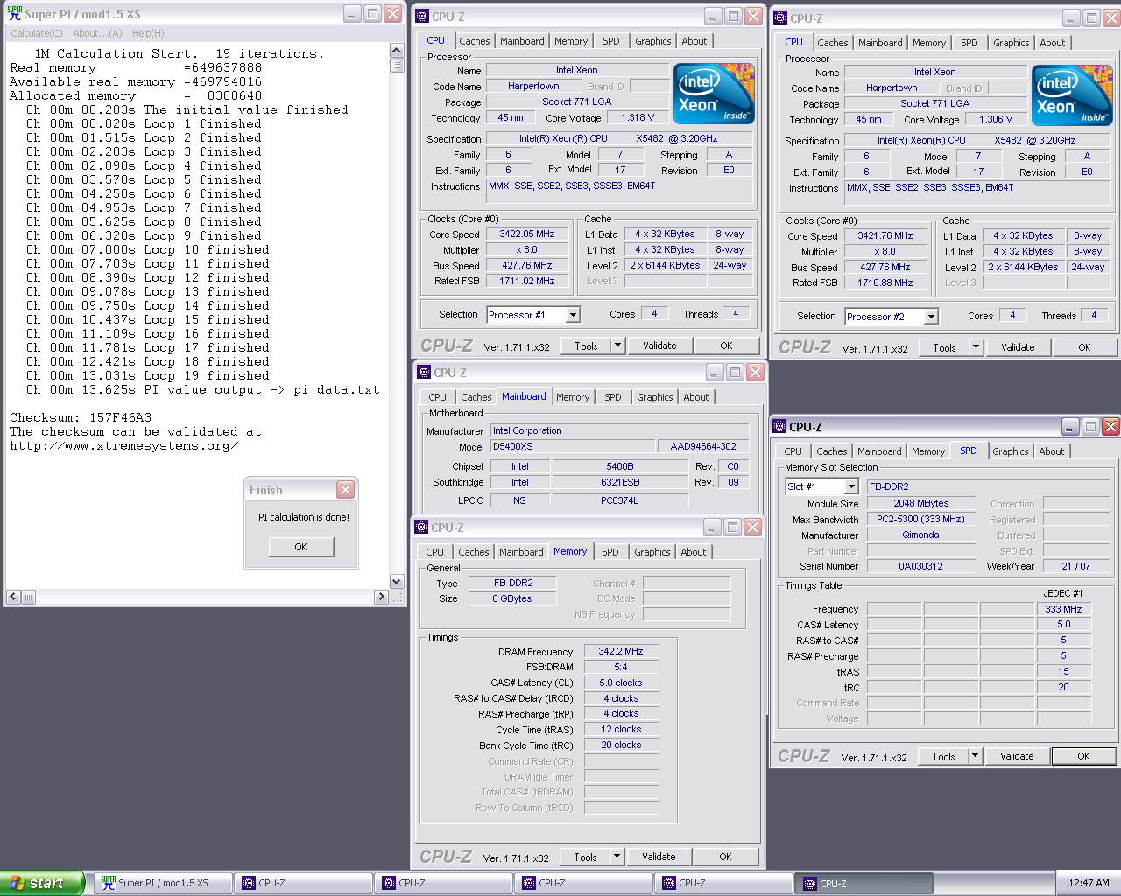Open the Start menu
Viewport: 1121px width, 896px height.
point(42,883)
